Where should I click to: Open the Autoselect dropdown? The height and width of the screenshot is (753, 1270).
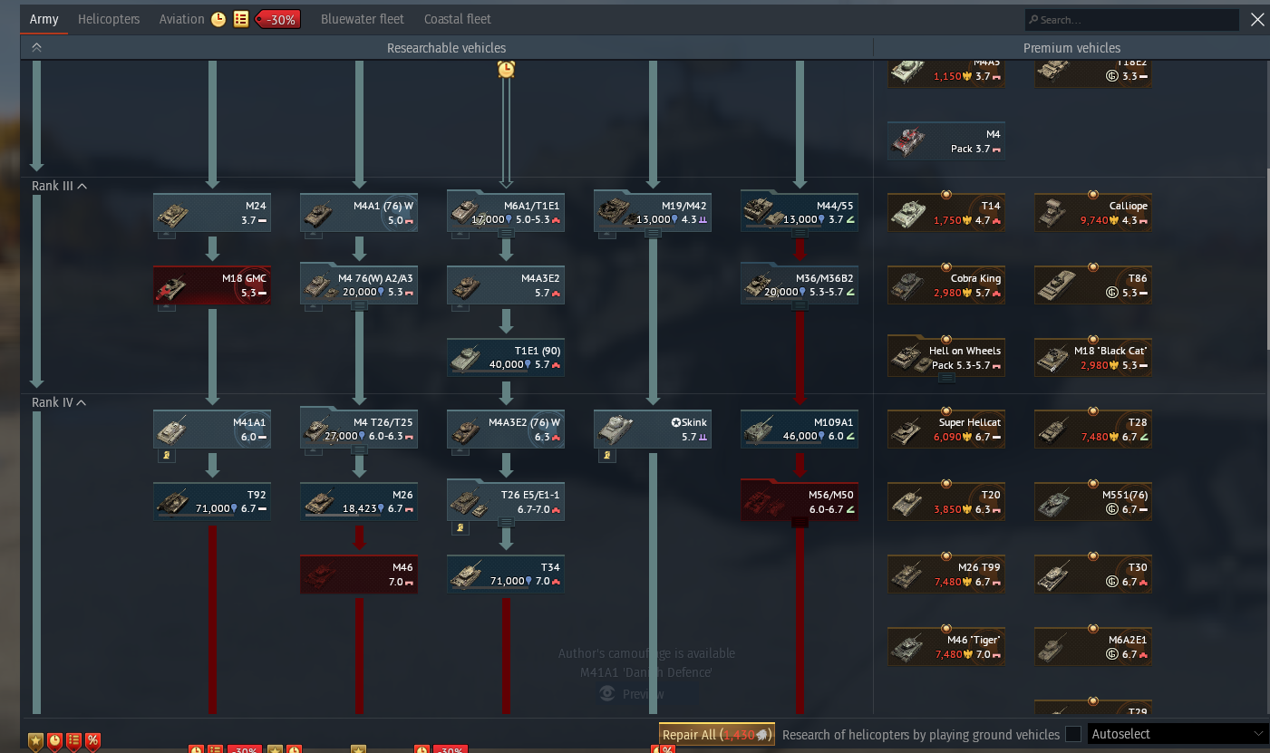coord(1178,734)
